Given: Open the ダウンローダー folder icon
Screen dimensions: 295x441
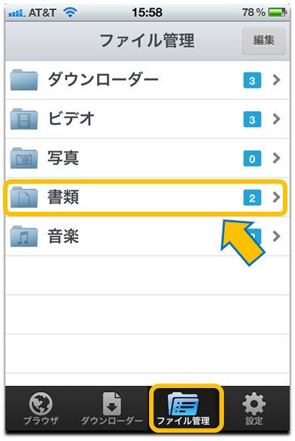Looking at the screenshot, I should pos(24,80).
